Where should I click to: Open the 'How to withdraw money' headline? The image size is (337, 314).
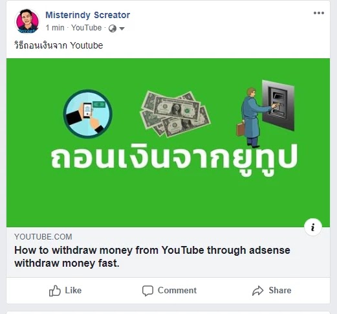[152, 257]
